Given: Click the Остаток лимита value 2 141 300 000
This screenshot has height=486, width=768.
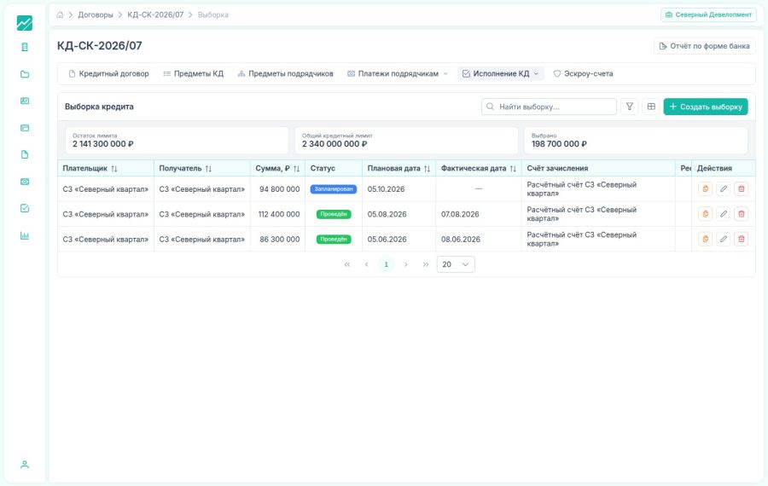Looking at the screenshot, I should click(x=103, y=144).
